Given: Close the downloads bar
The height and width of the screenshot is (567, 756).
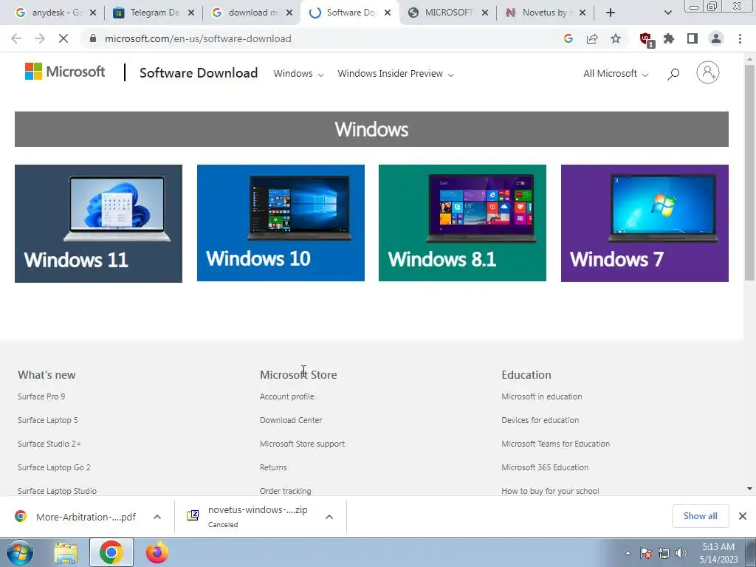Looking at the screenshot, I should coord(743,516).
